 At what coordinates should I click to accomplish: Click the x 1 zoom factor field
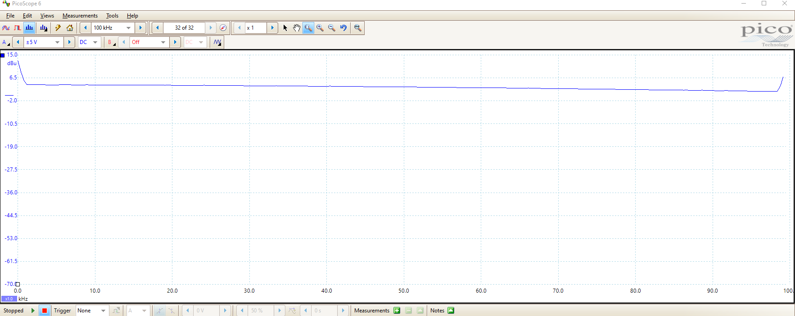(x=256, y=28)
